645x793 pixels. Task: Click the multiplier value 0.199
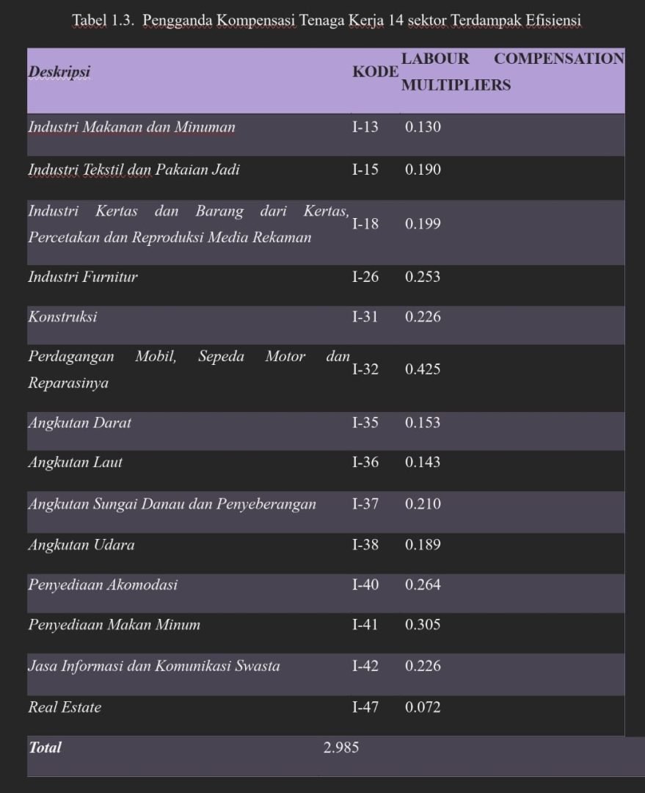(x=423, y=224)
